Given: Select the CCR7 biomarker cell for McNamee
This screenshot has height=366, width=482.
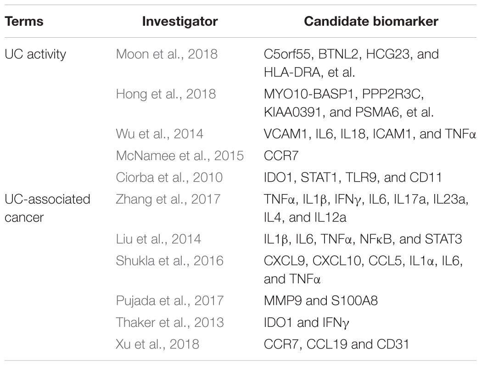Looking at the screenshot, I should 281,156.
